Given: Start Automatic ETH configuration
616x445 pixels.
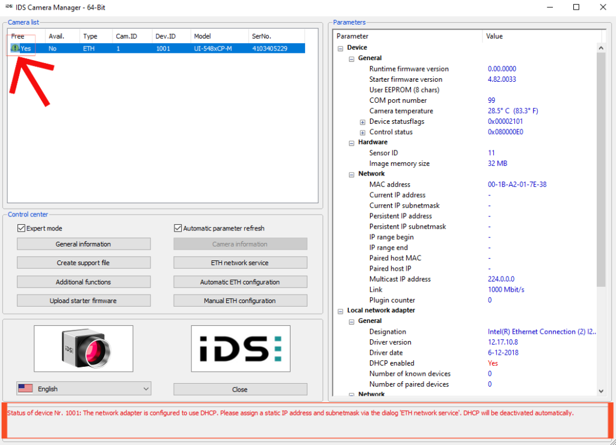Looking at the screenshot, I should (240, 281).
